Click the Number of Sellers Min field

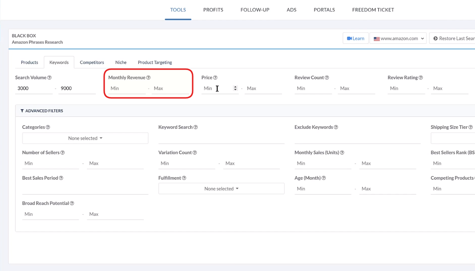click(x=50, y=164)
